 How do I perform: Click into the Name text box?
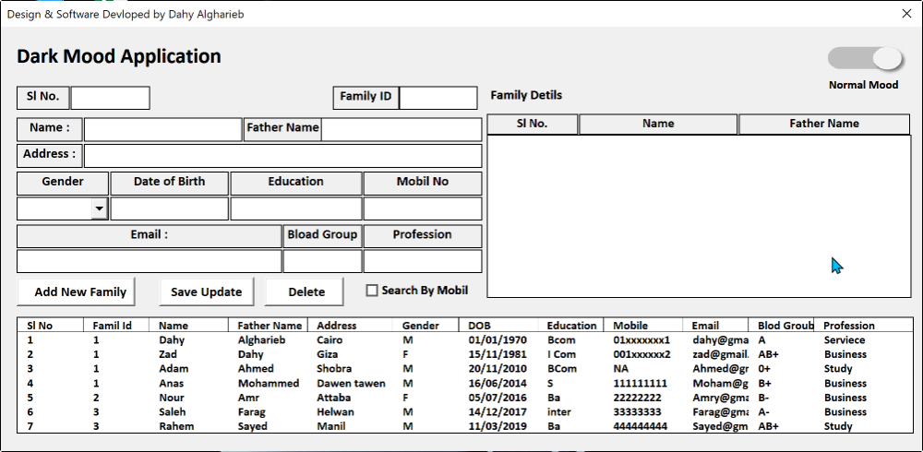click(163, 129)
